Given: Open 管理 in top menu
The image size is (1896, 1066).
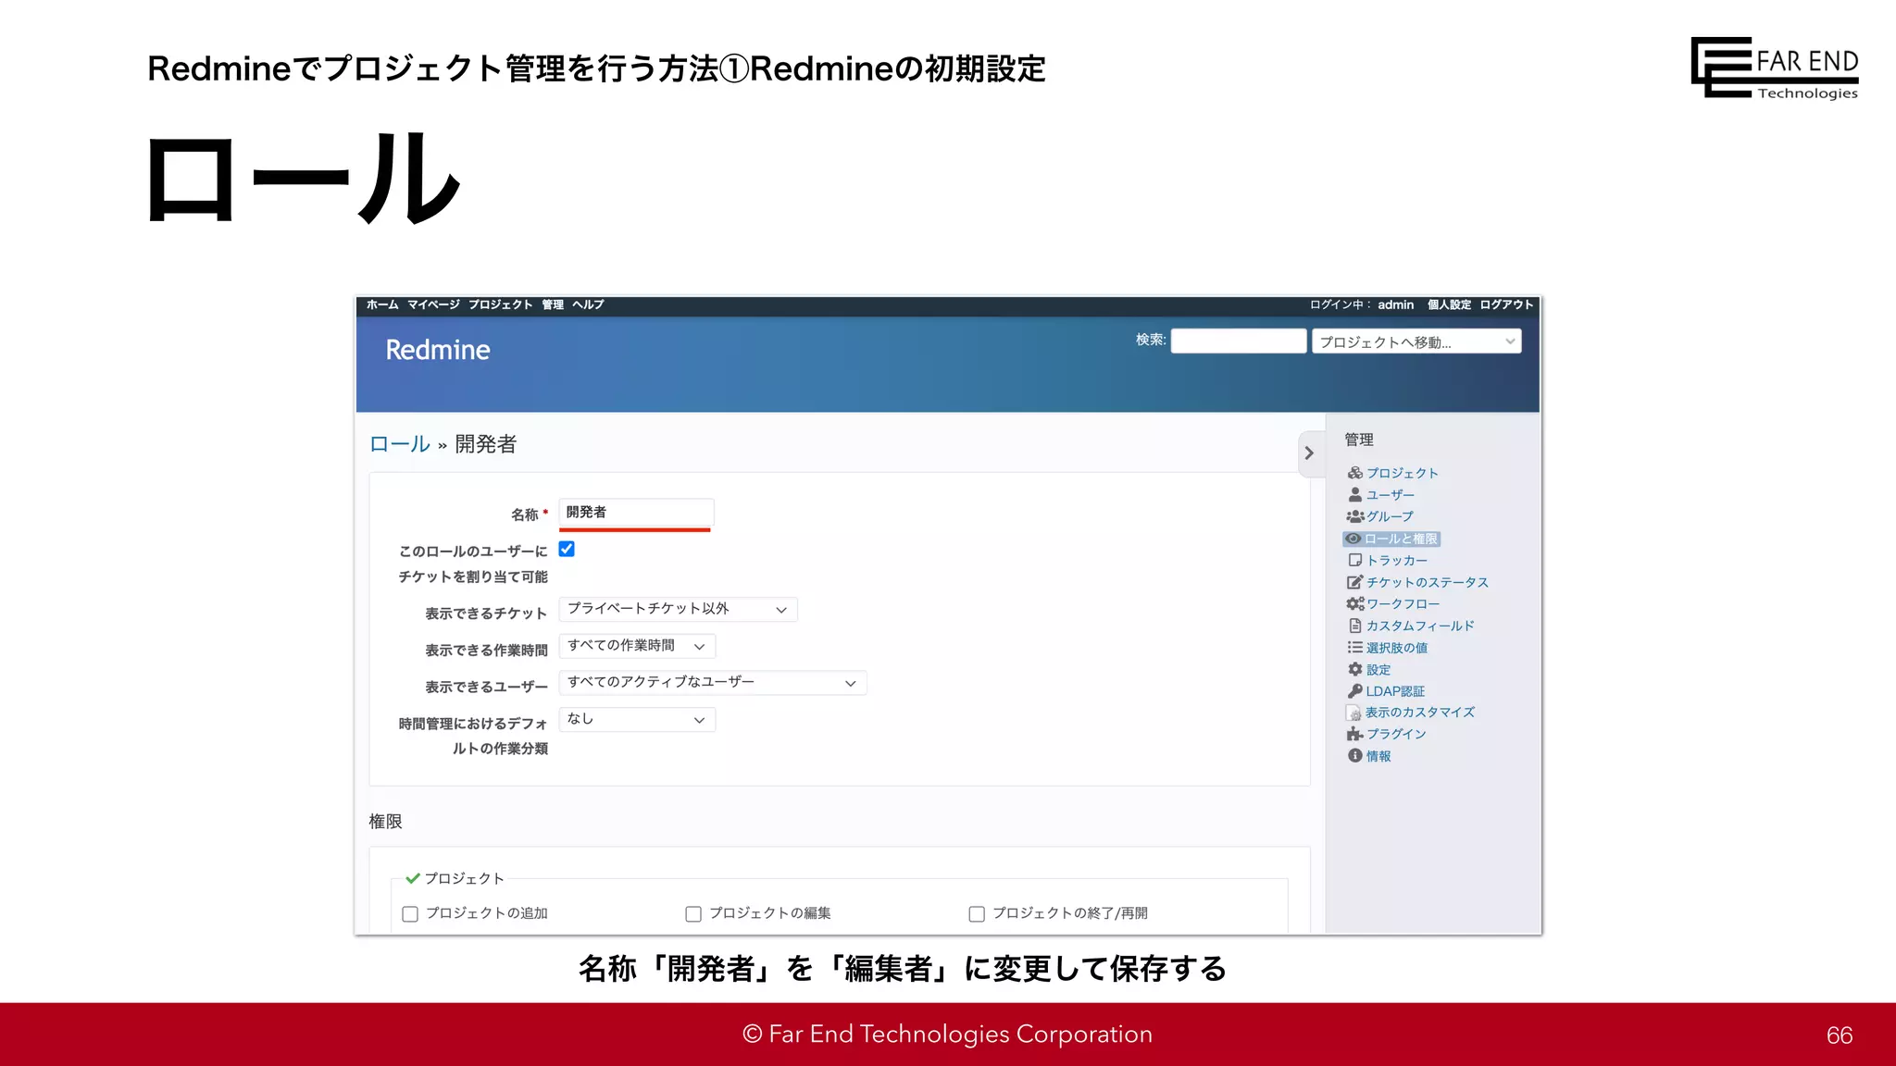Looking at the screenshot, I should [553, 304].
